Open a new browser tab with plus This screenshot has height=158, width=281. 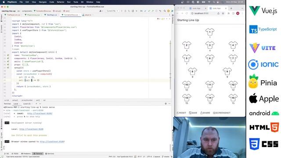231,8
